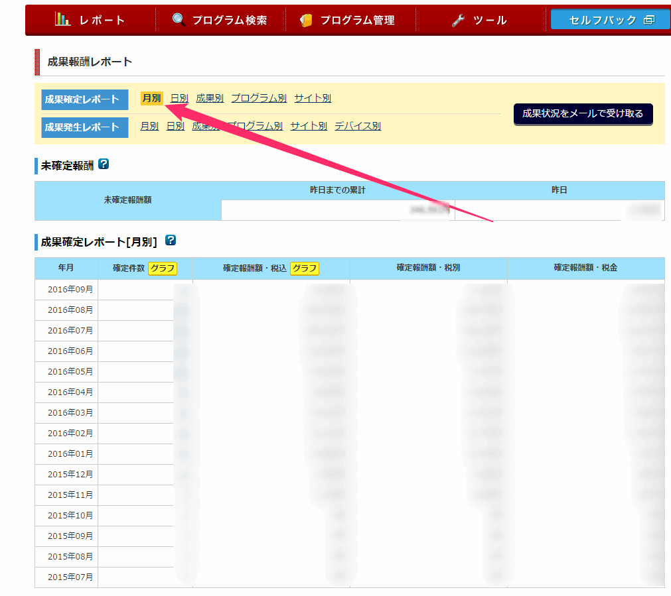The image size is (671, 596).
Task: Select 月別 in the 成果発生レポート row
Action: (x=149, y=126)
